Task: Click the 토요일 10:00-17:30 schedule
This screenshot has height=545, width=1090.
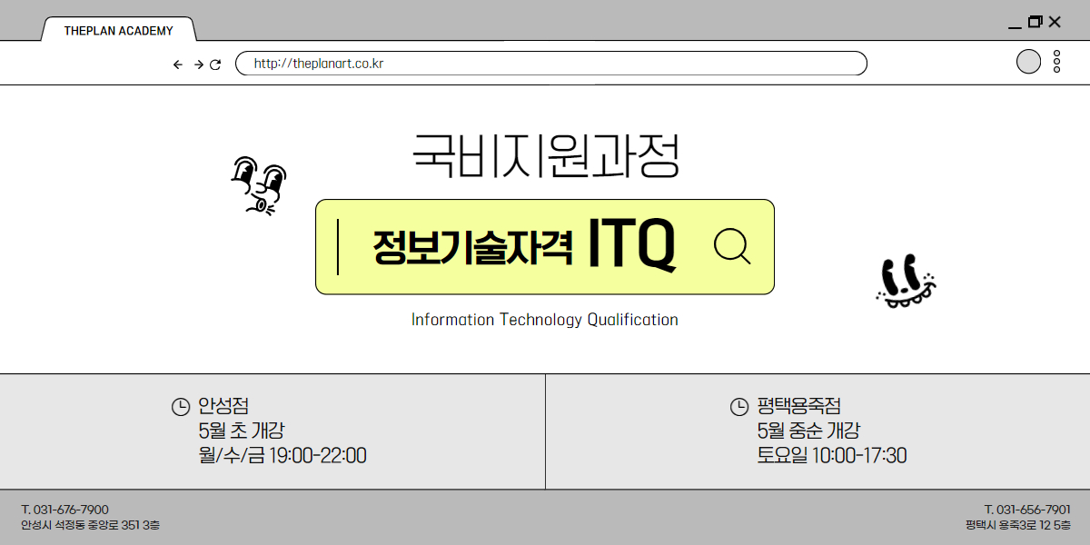Action: click(832, 455)
